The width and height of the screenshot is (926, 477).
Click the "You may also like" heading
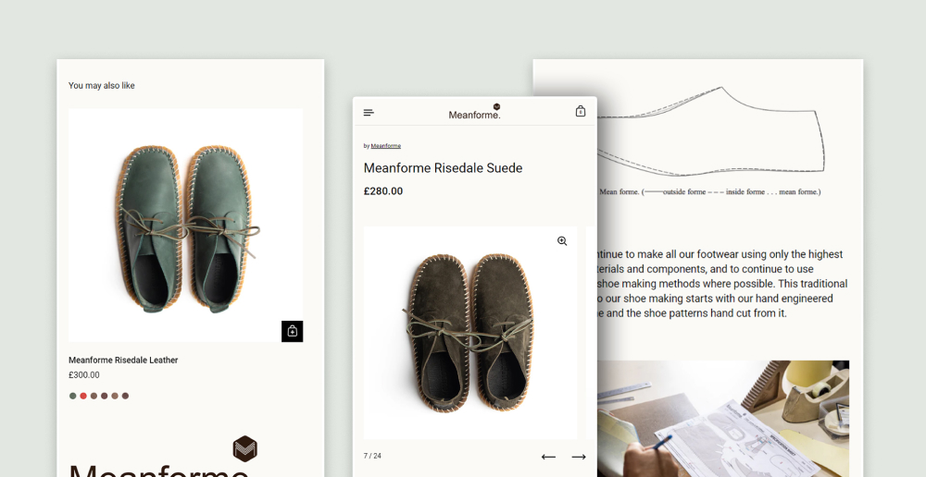pos(102,85)
